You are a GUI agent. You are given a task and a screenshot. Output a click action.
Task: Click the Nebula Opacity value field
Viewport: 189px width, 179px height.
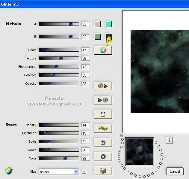pos(85,83)
